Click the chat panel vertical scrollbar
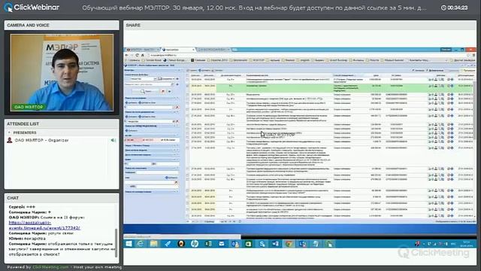481x271 pixels. pos(116,242)
